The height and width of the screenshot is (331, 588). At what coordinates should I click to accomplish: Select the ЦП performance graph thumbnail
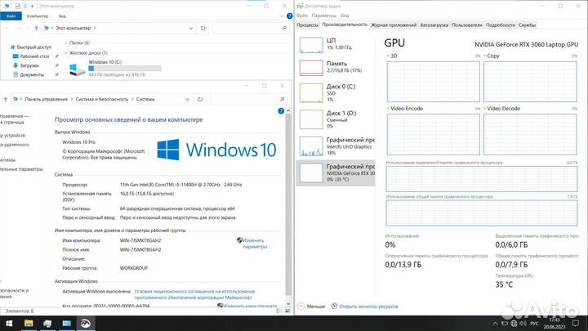311,44
